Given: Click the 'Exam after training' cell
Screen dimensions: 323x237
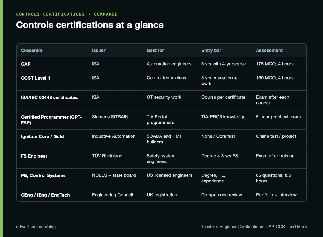Looking at the screenshot, I should point(275,156).
